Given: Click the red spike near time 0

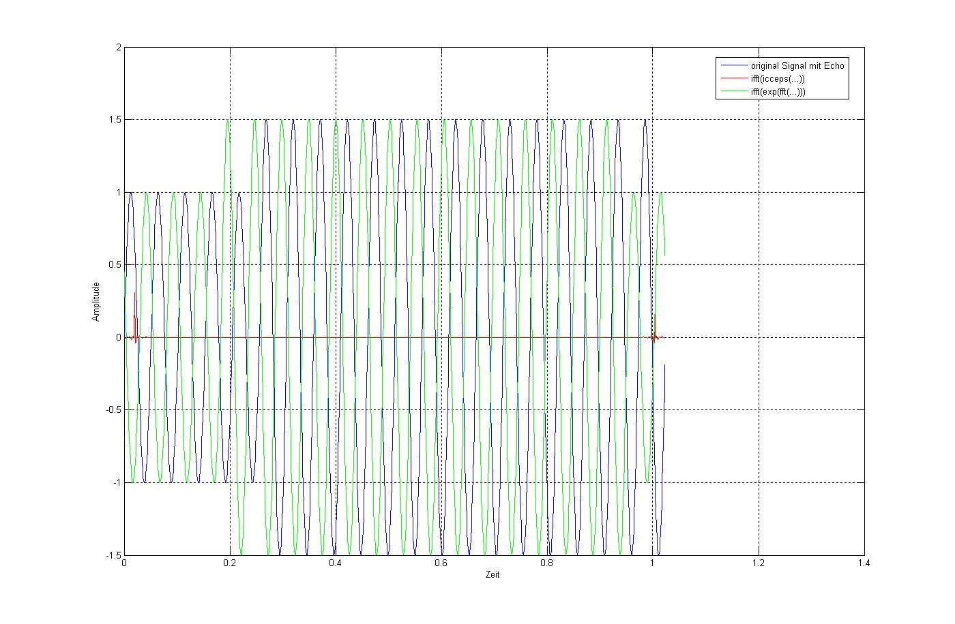Looking at the screenshot, I should pyautogui.click(x=134, y=320).
